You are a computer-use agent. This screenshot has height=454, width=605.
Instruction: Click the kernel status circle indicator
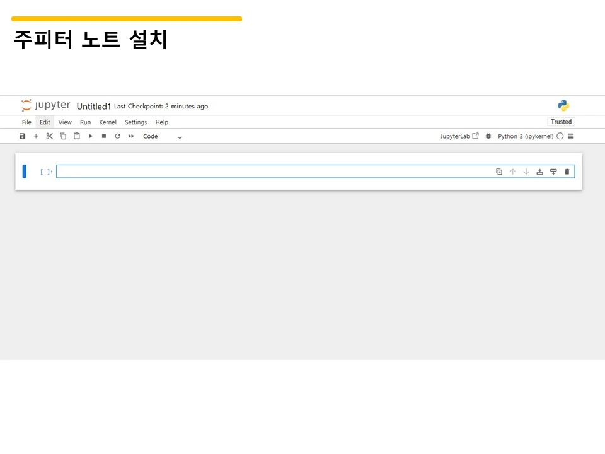click(x=560, y=136)
